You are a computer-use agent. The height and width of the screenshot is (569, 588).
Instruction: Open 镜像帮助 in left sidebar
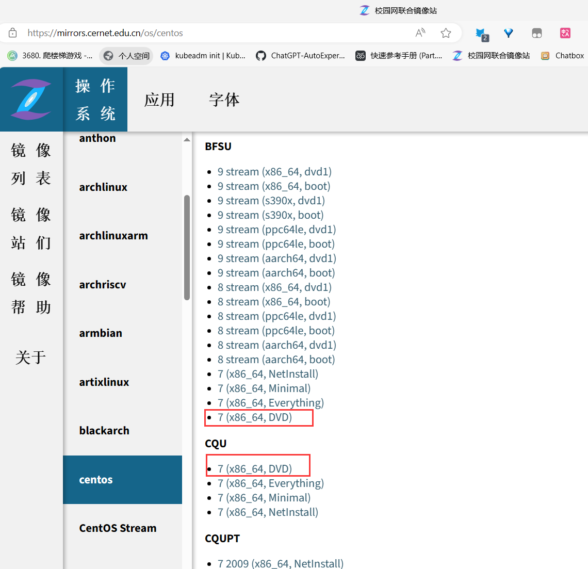click(x=31, y=293)
